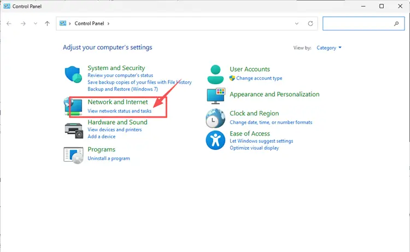Screen dimensions: 410x252
Task: Open Programs heading link
Action: point(102,150)
